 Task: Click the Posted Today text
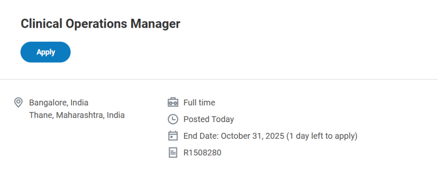click(x=208, y=119)
